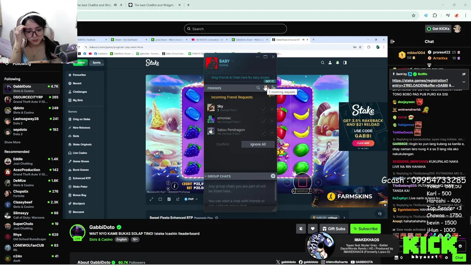This screenshot has height=265, width=471.
Task: Click Kick search input field
Action: tap(235, 29)
